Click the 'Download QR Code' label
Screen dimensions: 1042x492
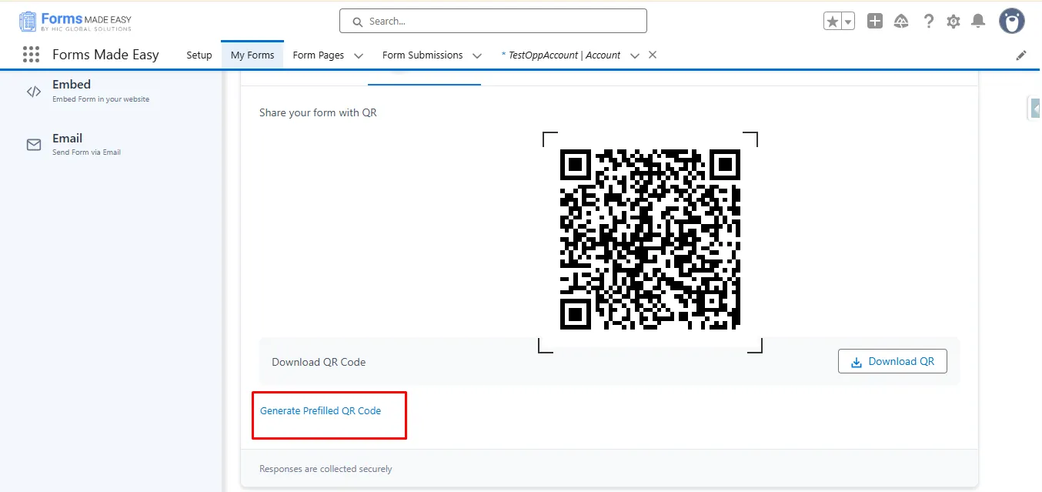[x=319, y=362]
